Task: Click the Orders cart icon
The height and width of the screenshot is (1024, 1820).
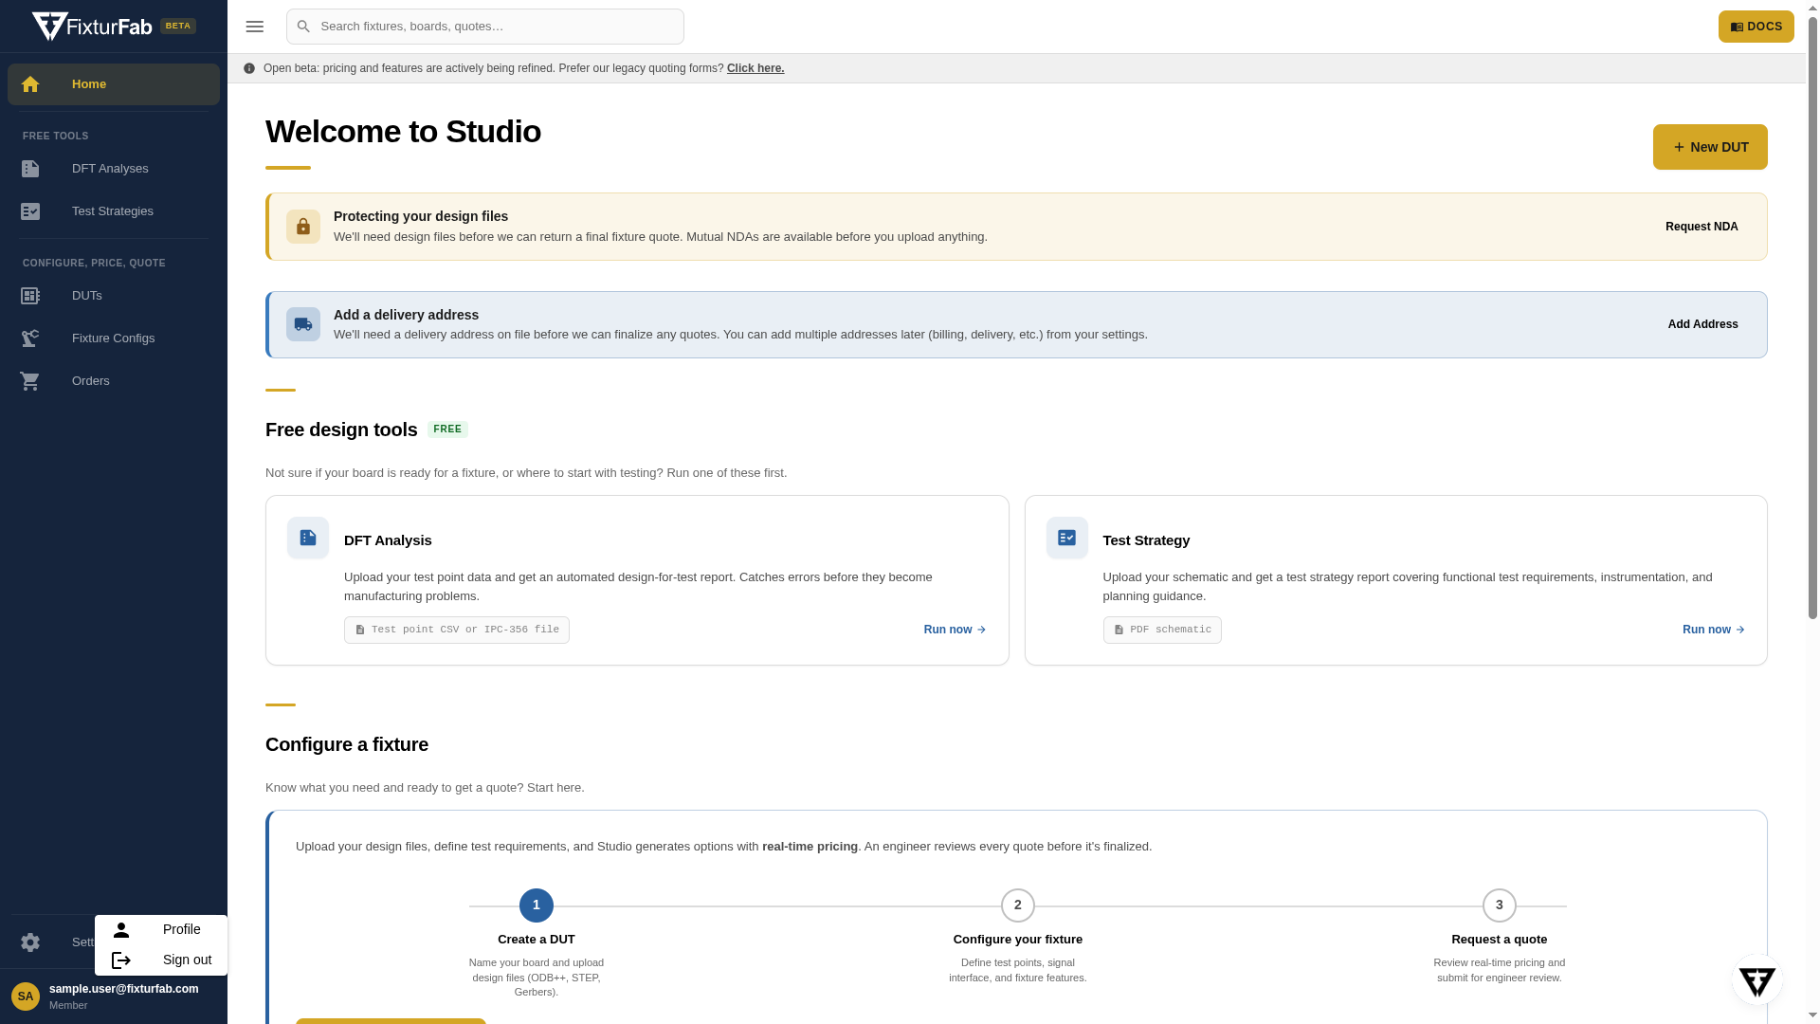Action: click(30, 381)
